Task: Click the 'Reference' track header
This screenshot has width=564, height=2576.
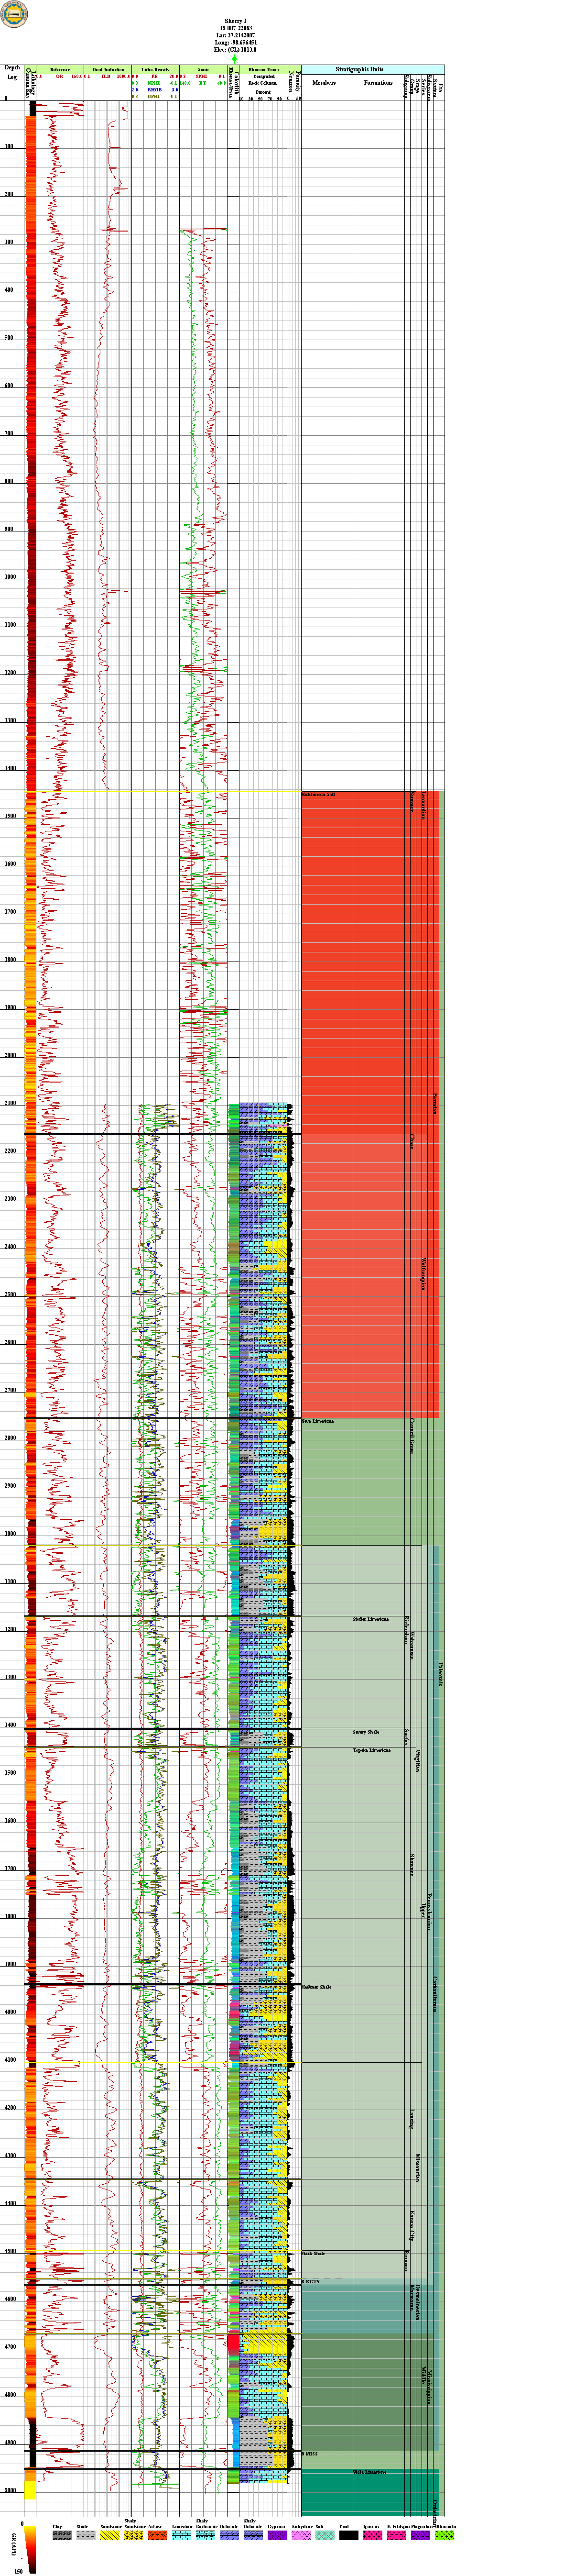Action: tap(60, 69)
